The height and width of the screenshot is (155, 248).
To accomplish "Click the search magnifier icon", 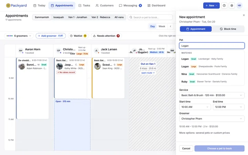I will pos(131,17).
